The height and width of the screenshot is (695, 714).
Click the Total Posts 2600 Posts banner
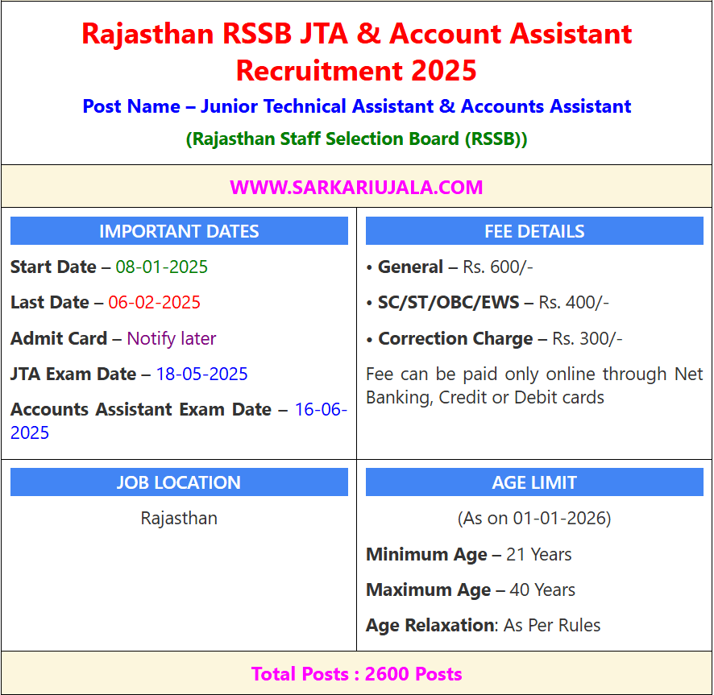coord(356,674)
